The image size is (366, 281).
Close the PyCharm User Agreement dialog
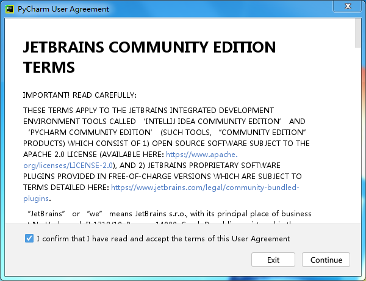tap(348, 6)
